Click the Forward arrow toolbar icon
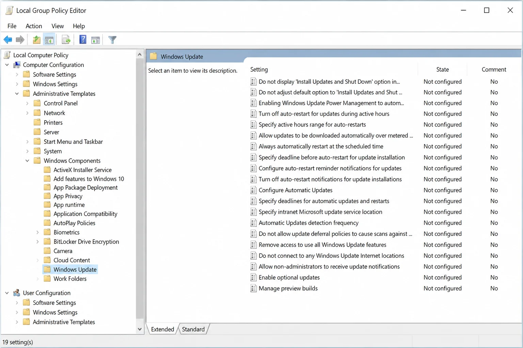 [20, 40]
